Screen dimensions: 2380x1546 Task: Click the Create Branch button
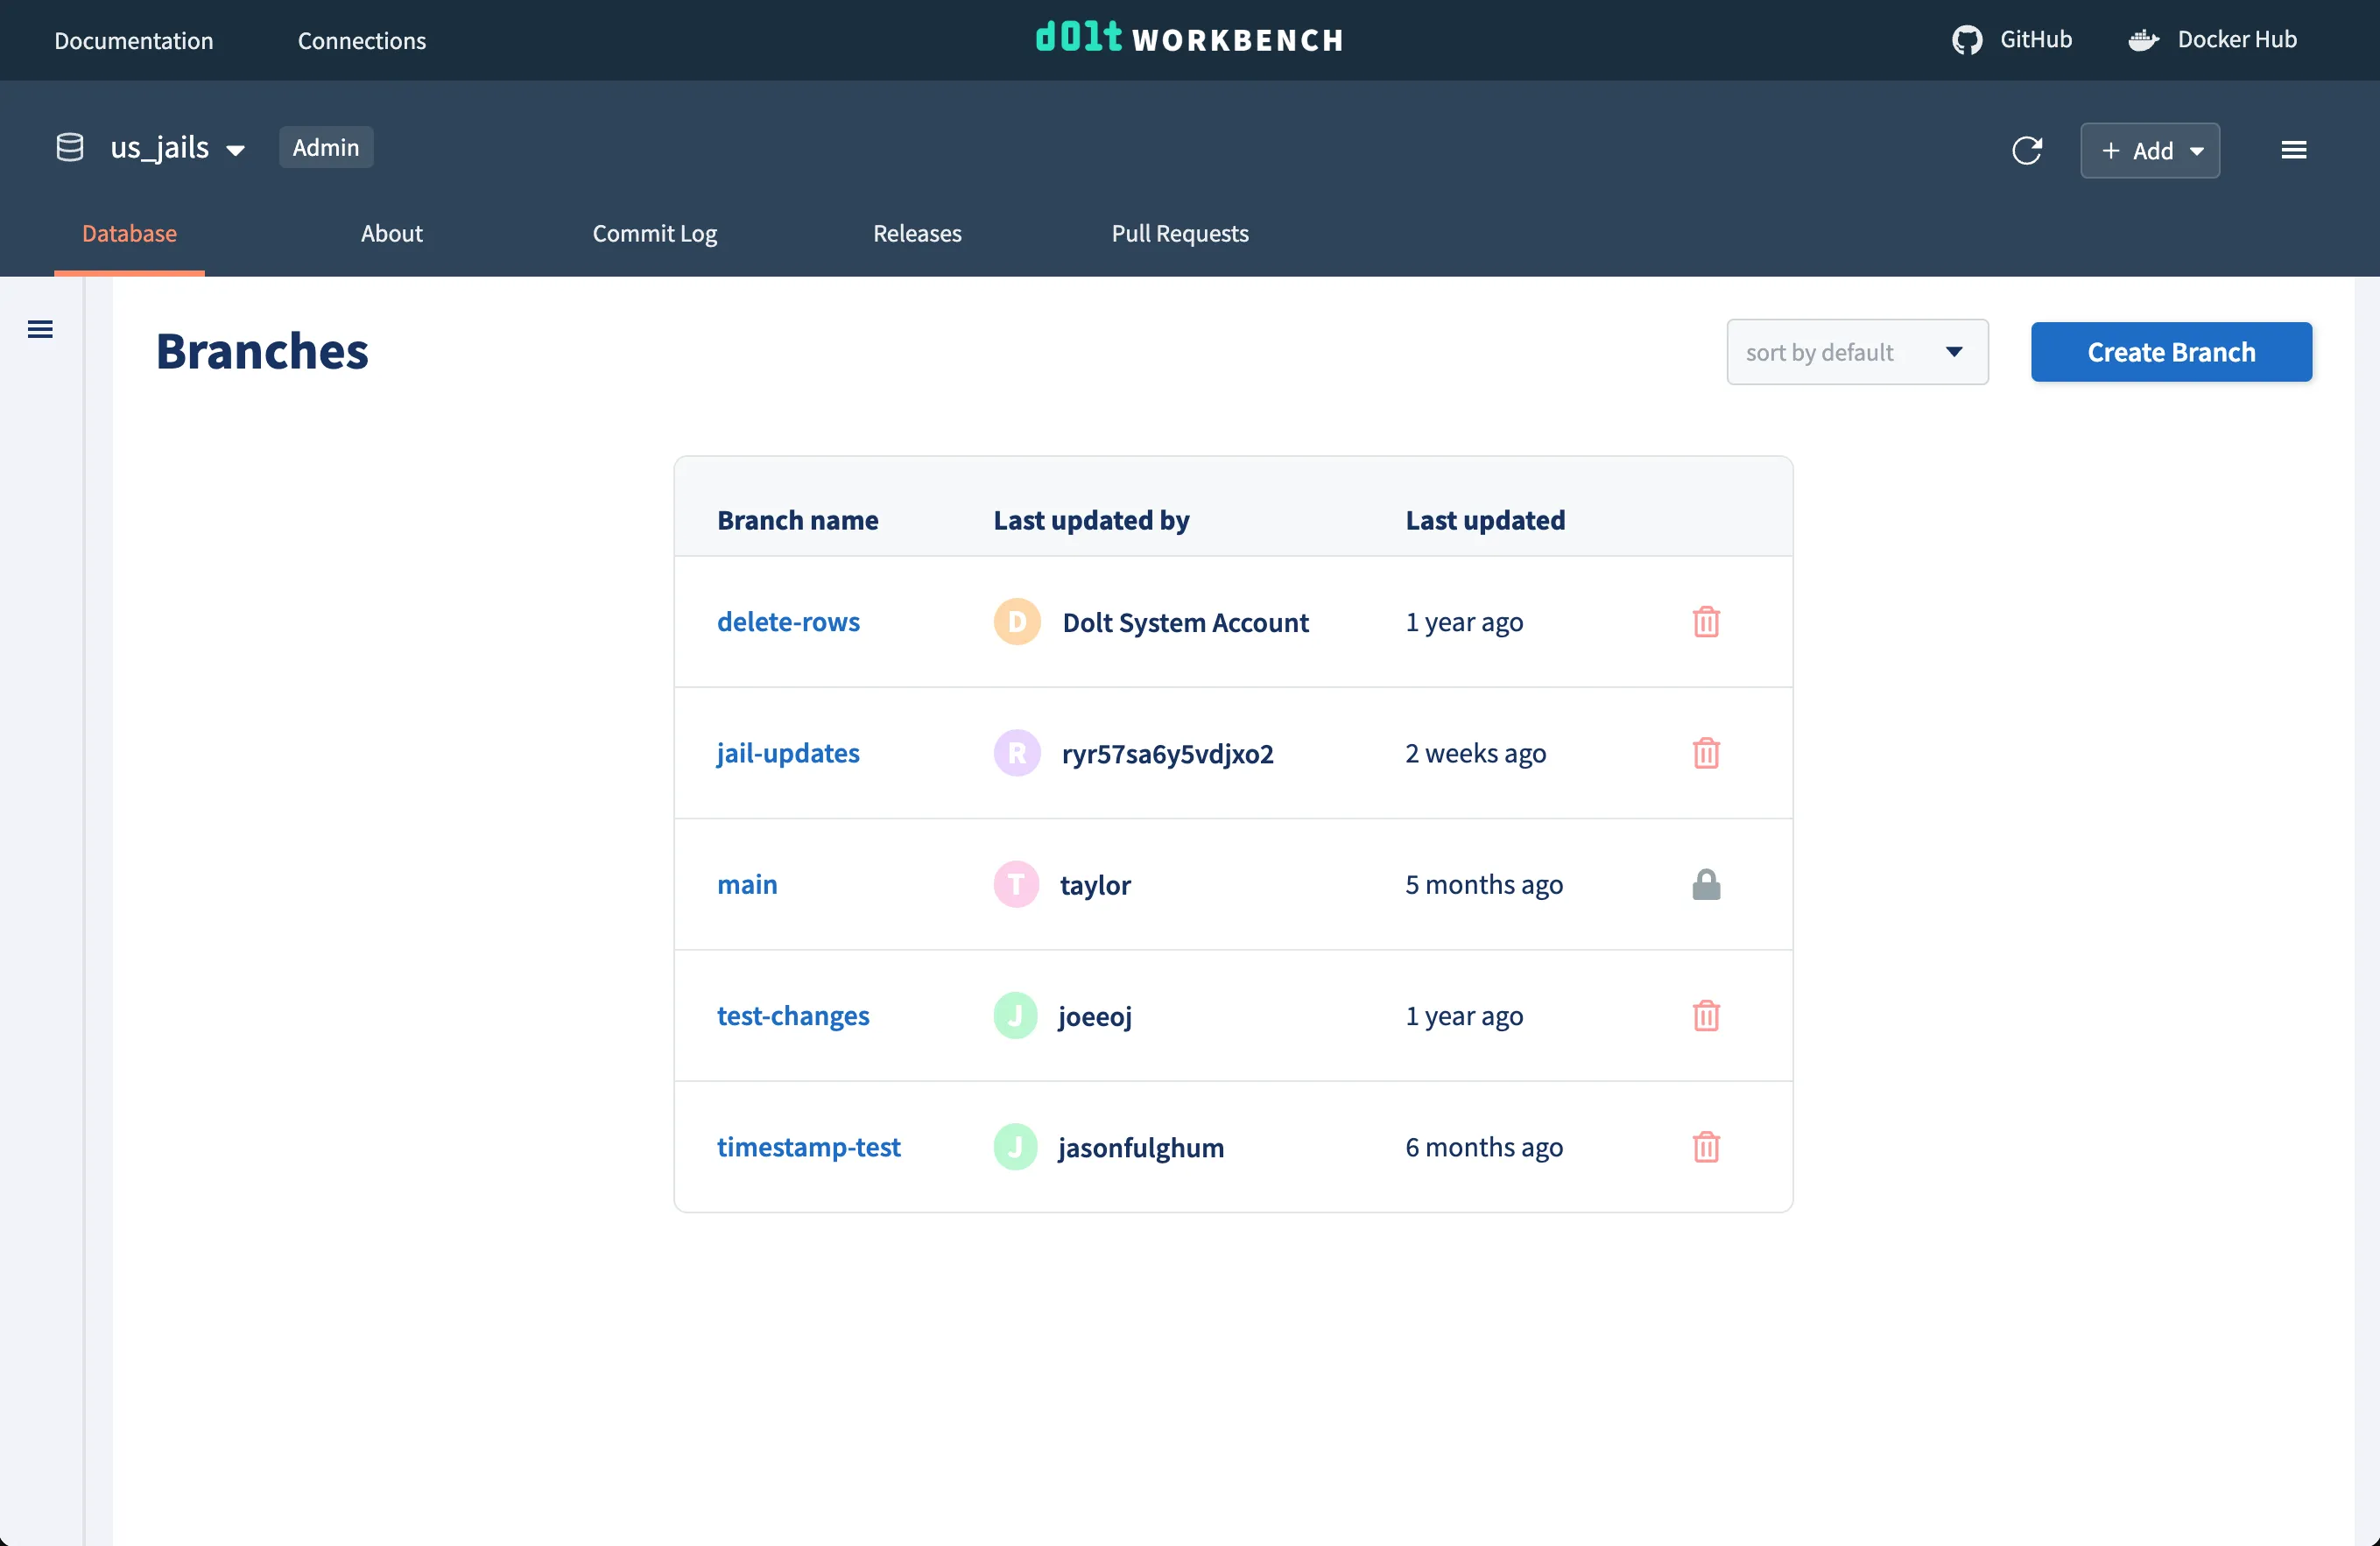(x=2170, y=352)
